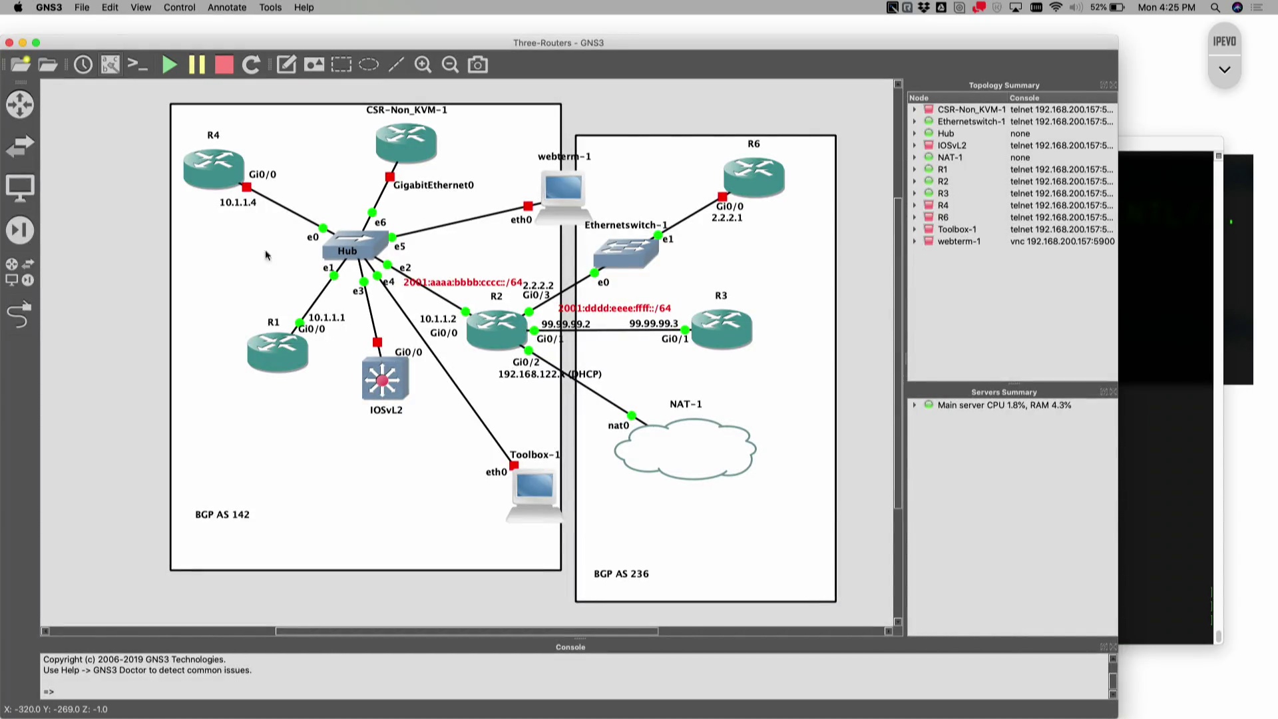Select the Draw rectangle tool

point(341,65)
